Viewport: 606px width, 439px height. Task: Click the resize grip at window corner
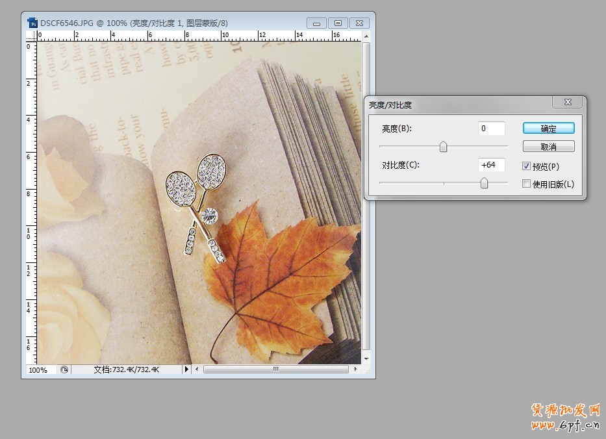[366, 370]
